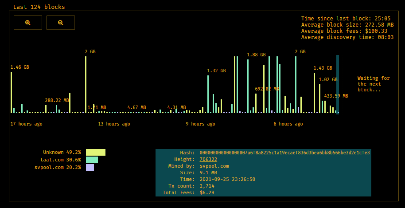This screenshot has height=208, width=405.
Task: Select the 1.88 GB teal block bar
Action: [248, 86]
